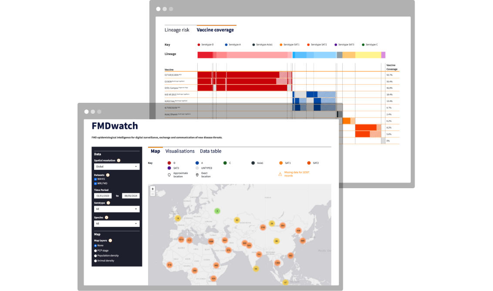Viewport: 493px width, 291px height.
Task: Click the A/G-VII 2015 vaccine row label
Action: tap(177, 95)
